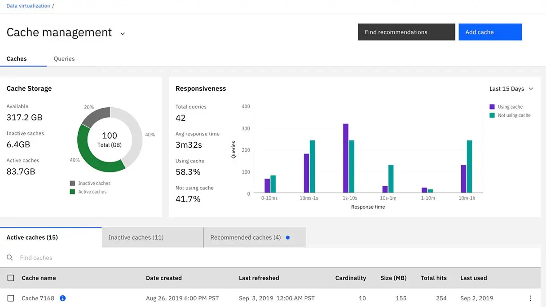Screen dimensions: 546x307
Task: Click the teal Not using cache legend icon
Action: coord(492,115)
